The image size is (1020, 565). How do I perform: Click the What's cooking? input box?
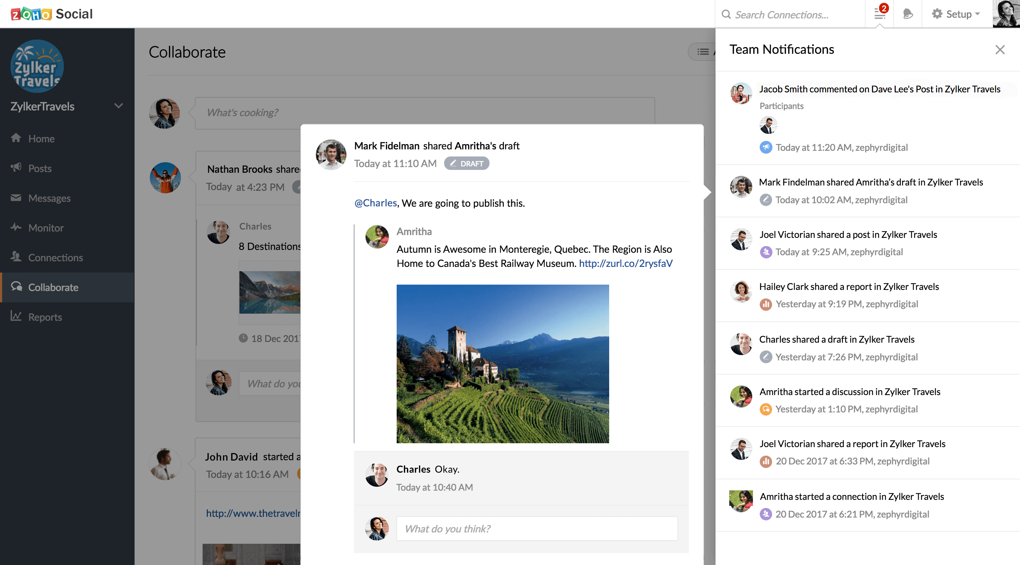pyautogui.click(x=425, y=113)
